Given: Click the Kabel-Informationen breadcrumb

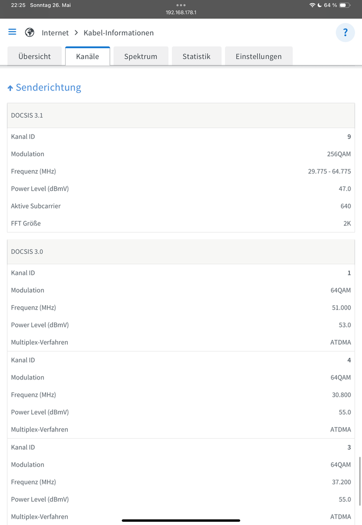Looking at the screenshot, I should (x=119, y=33).
